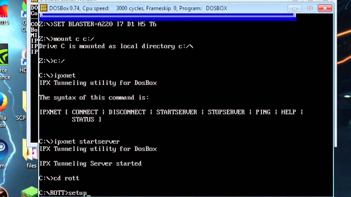Click 'The syntax of this command is:' line
The width and height of the screenshot is (351, 197).
pyautogui.click(x=94, y=98)
